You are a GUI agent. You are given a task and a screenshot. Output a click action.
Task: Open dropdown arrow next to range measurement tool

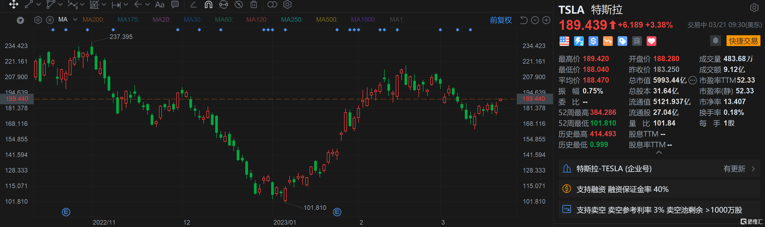(x=126, y=5)
